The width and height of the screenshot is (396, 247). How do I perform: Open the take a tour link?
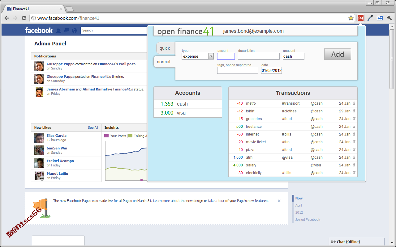tap(216, 201)
